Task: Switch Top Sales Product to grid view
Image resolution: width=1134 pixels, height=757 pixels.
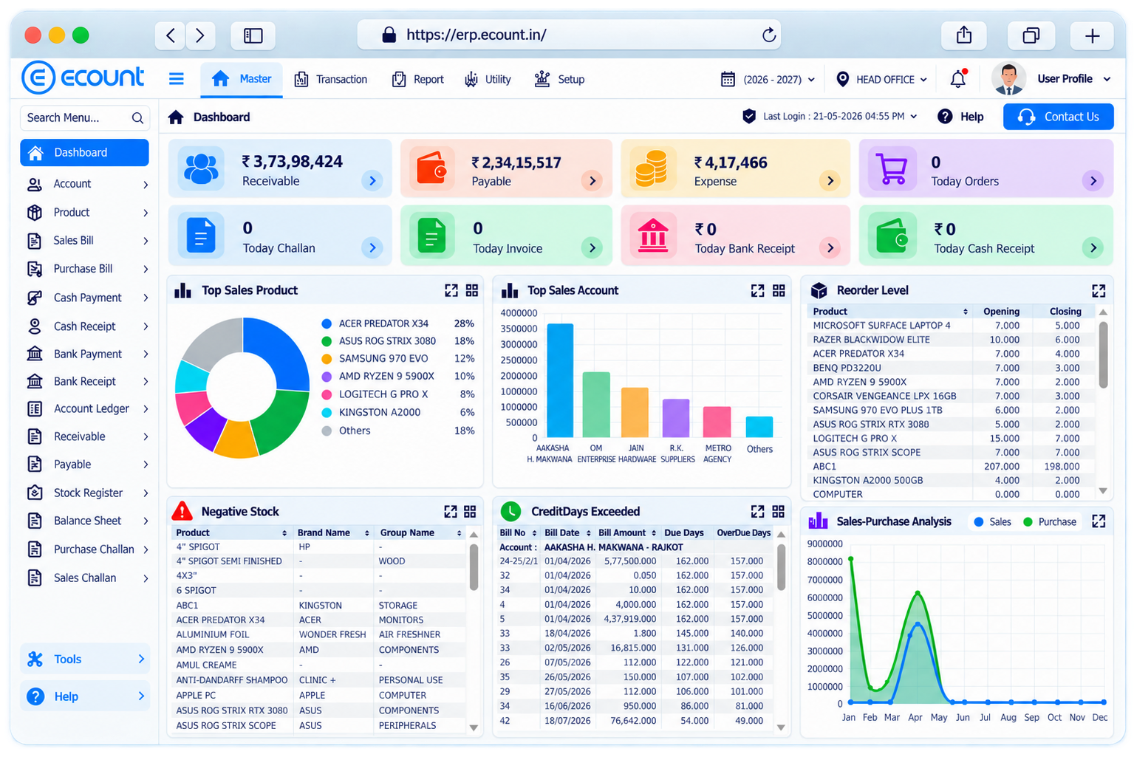Action: 472,290
